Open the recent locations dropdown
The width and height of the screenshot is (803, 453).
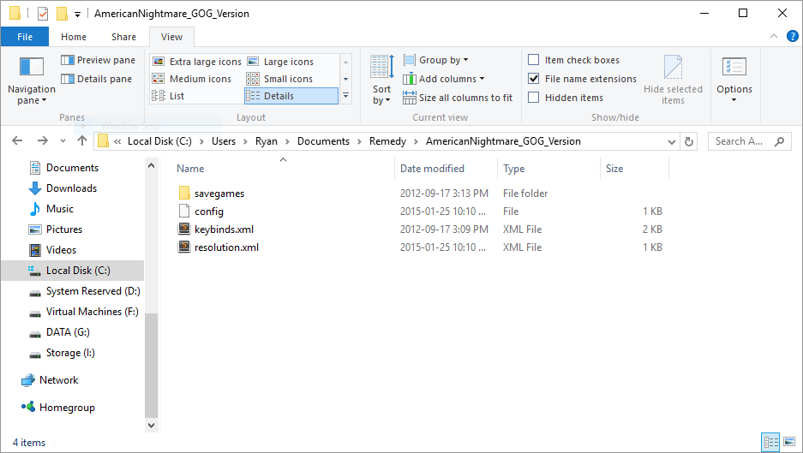[63, 140]
